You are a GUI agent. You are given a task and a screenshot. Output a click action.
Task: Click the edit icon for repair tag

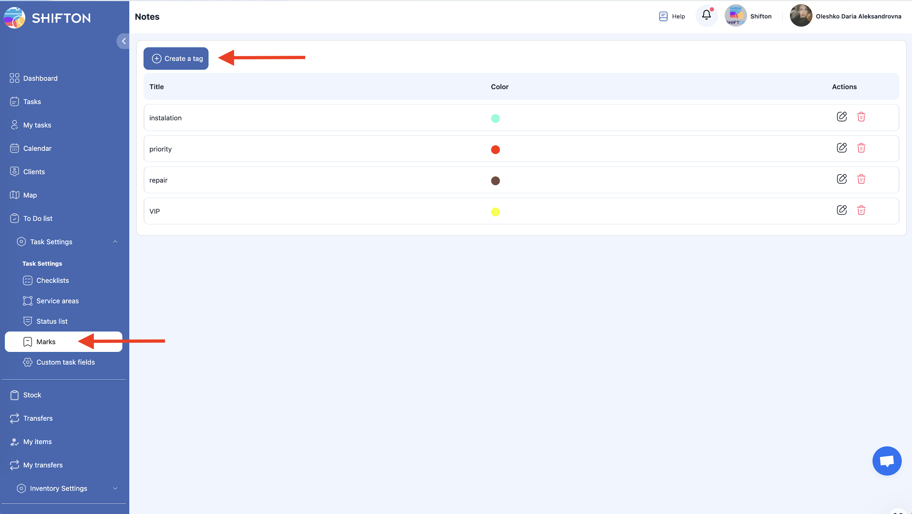(x=841, y=179)
